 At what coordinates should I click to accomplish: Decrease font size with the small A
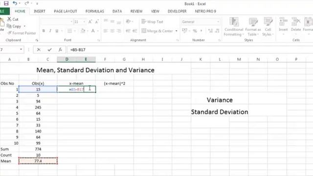pos(97,22)
